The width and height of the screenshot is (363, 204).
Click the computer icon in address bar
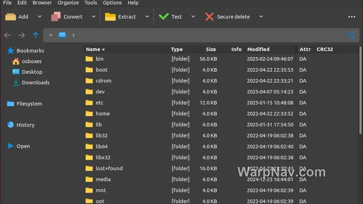coord(62,35)
